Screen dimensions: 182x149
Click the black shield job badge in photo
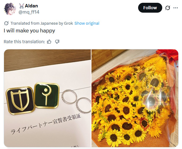pos(20,101)
